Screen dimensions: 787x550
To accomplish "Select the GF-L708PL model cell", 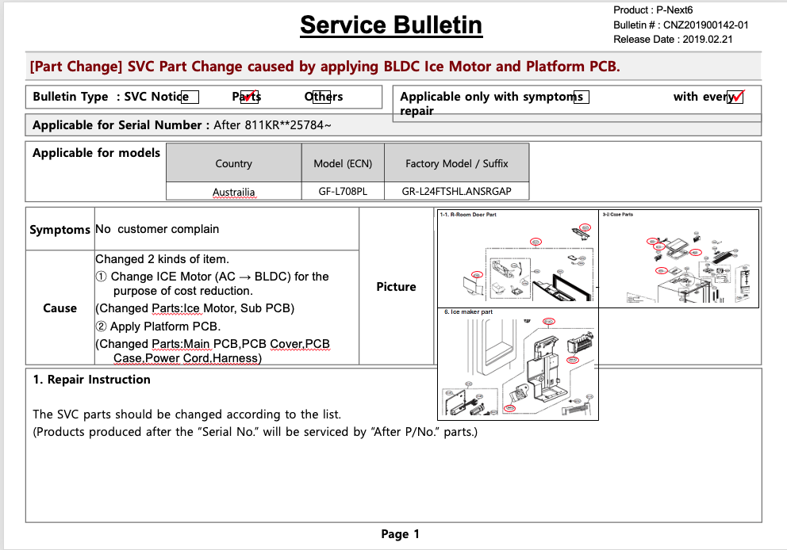I will click(343, 192).
